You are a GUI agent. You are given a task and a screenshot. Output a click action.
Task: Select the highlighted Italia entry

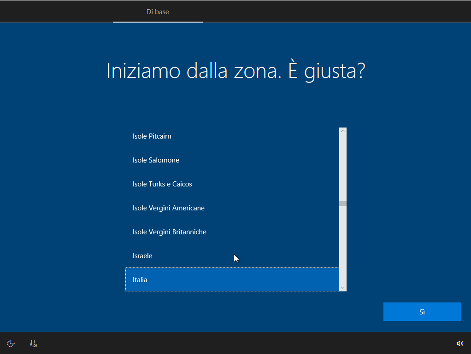coord(232,279)
